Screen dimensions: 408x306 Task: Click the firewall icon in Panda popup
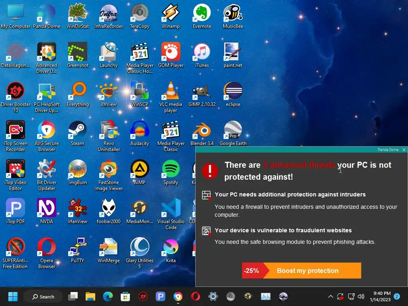206,195
